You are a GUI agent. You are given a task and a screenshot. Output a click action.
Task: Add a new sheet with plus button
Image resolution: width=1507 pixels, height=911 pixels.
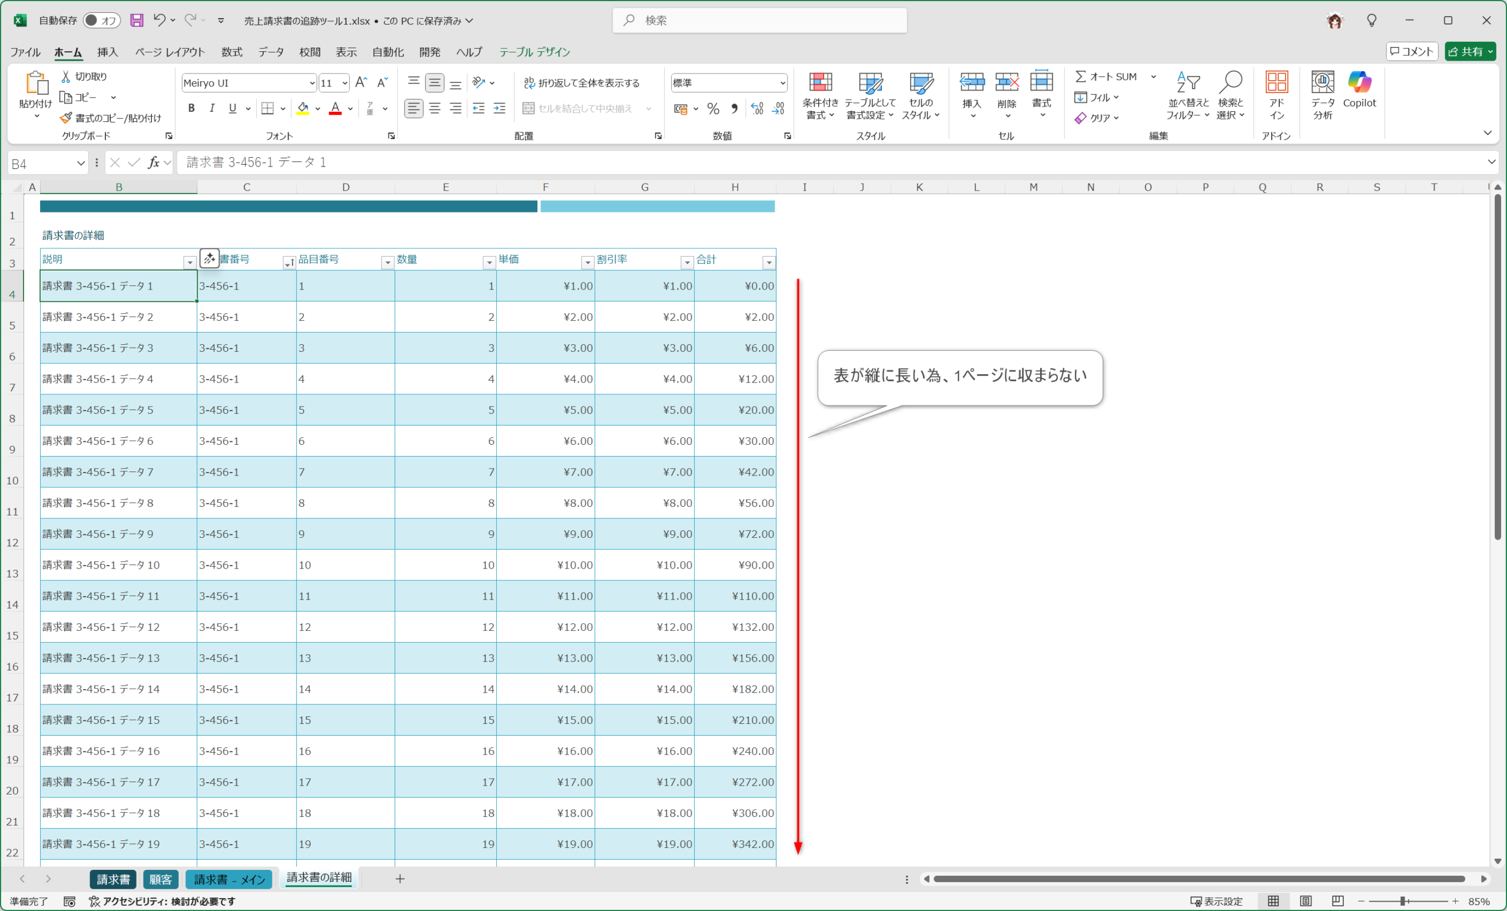point(400,879)
